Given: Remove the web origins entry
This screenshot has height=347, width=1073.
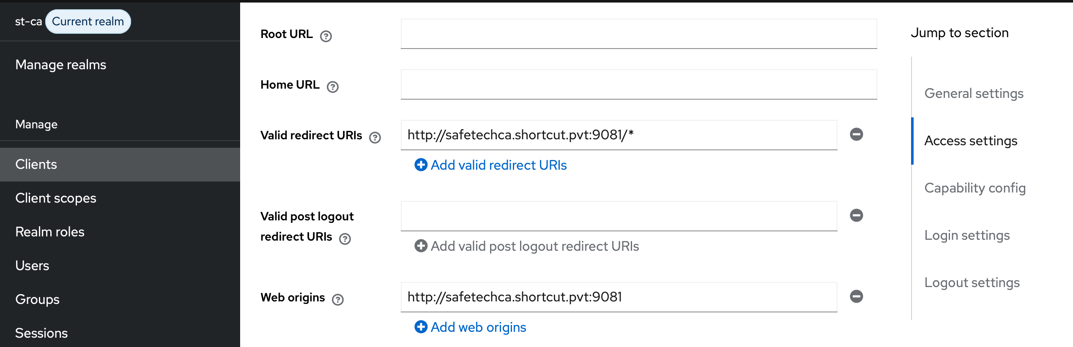Looking at the screenshot, I should tap(857, 296).
